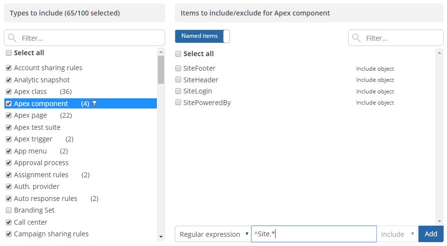Viewport: 447px width, 246px height.
Task: Toggle the Named items switch
Action: click(x=202, y=36)
